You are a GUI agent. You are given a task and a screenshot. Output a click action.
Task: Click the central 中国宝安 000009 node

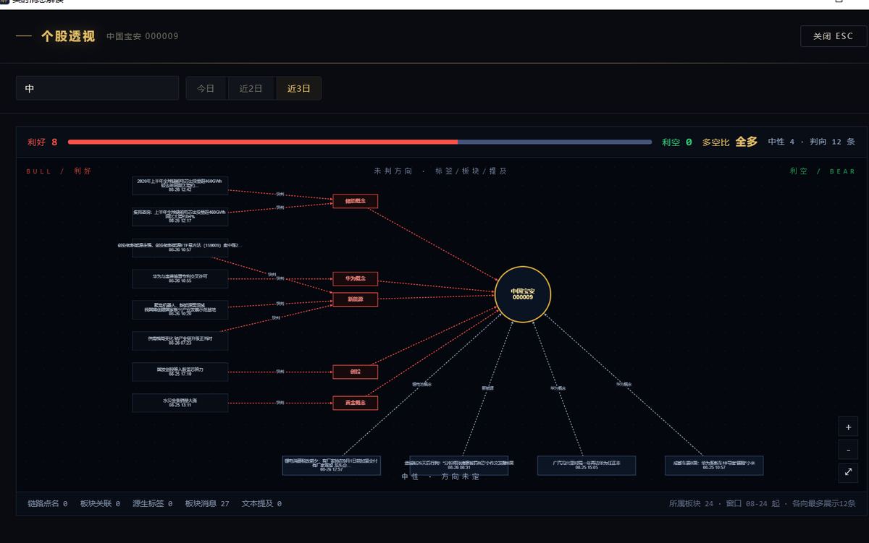pyautogui.click(x=522, y=294)
